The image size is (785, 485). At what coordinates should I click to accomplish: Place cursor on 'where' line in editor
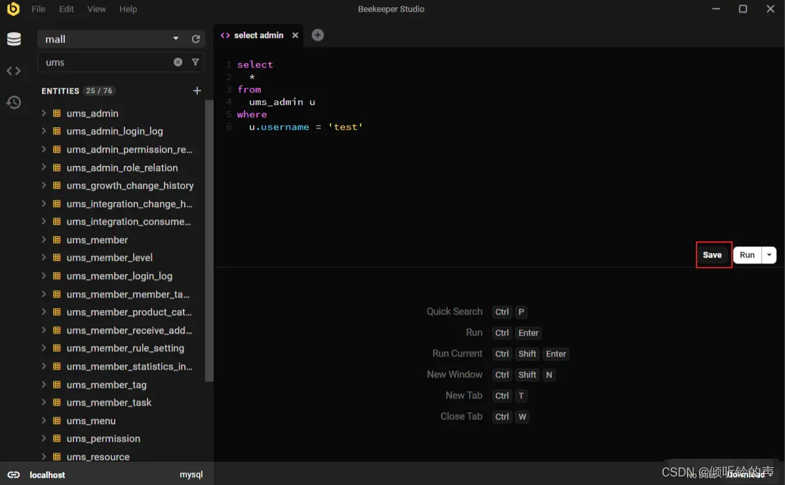coord(252,114)
